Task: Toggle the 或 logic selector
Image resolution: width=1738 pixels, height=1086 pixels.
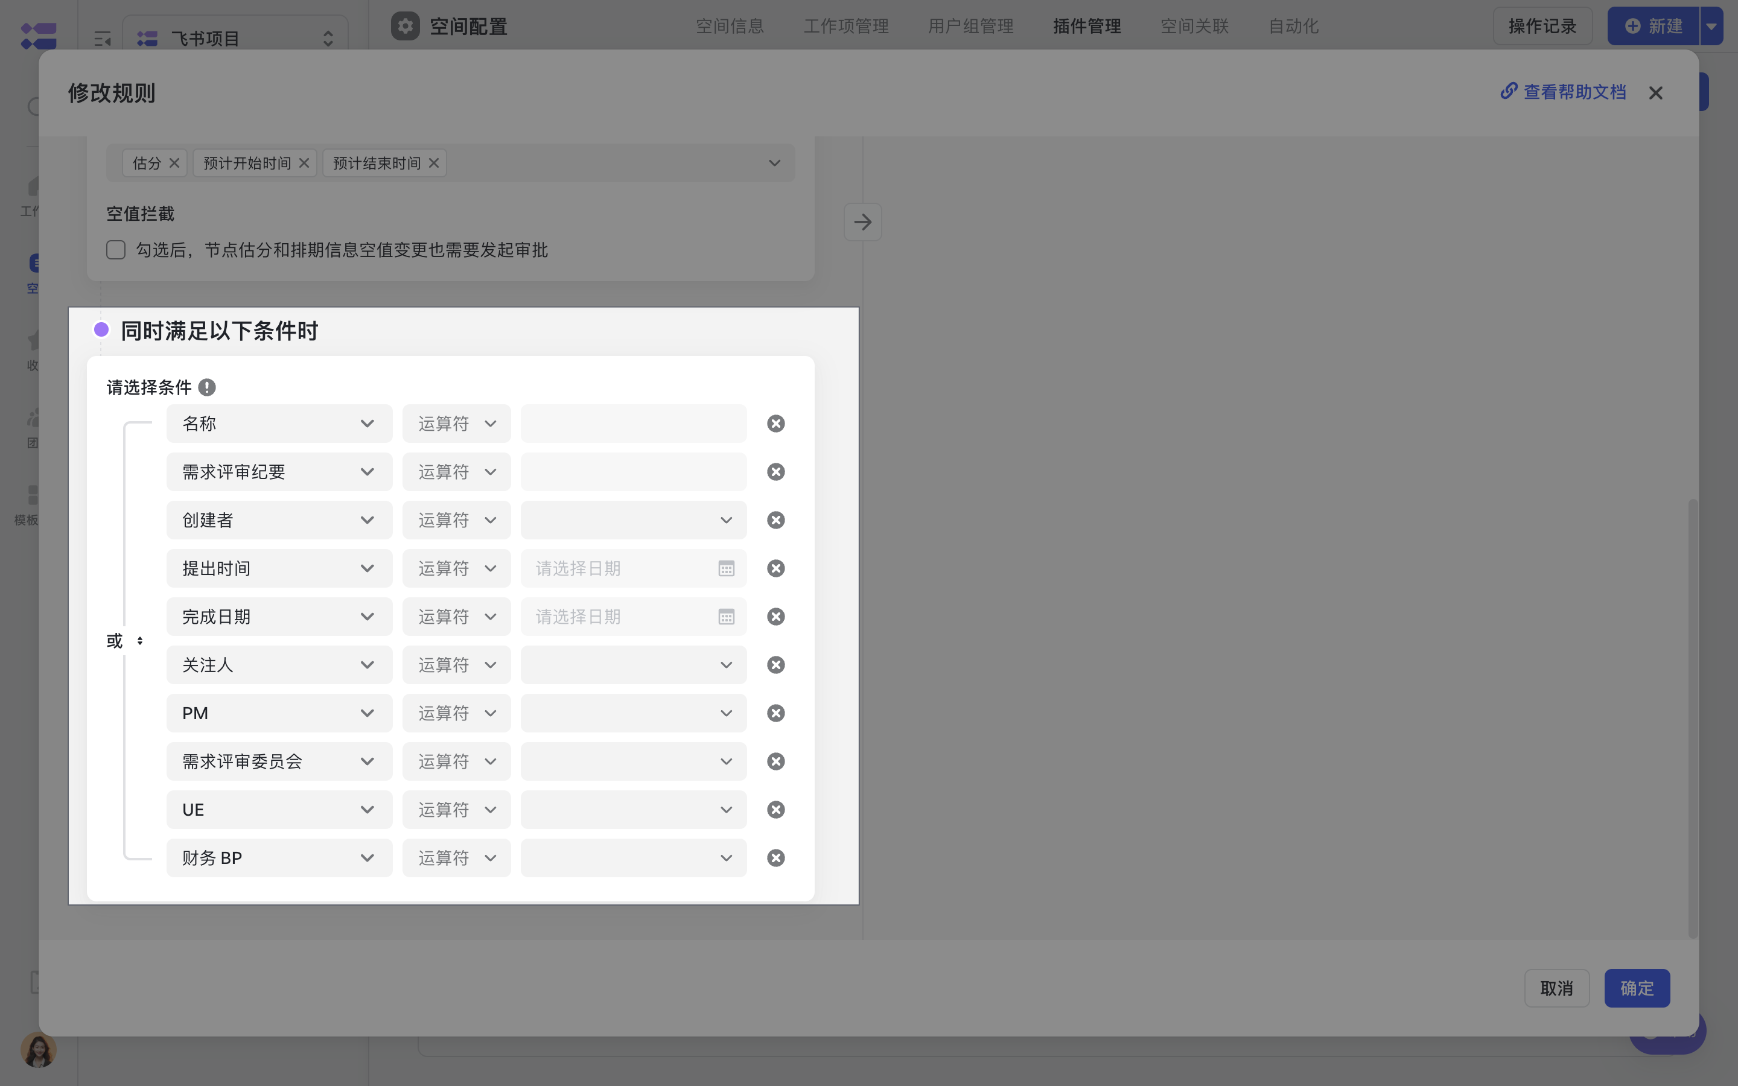Action: 124,641
